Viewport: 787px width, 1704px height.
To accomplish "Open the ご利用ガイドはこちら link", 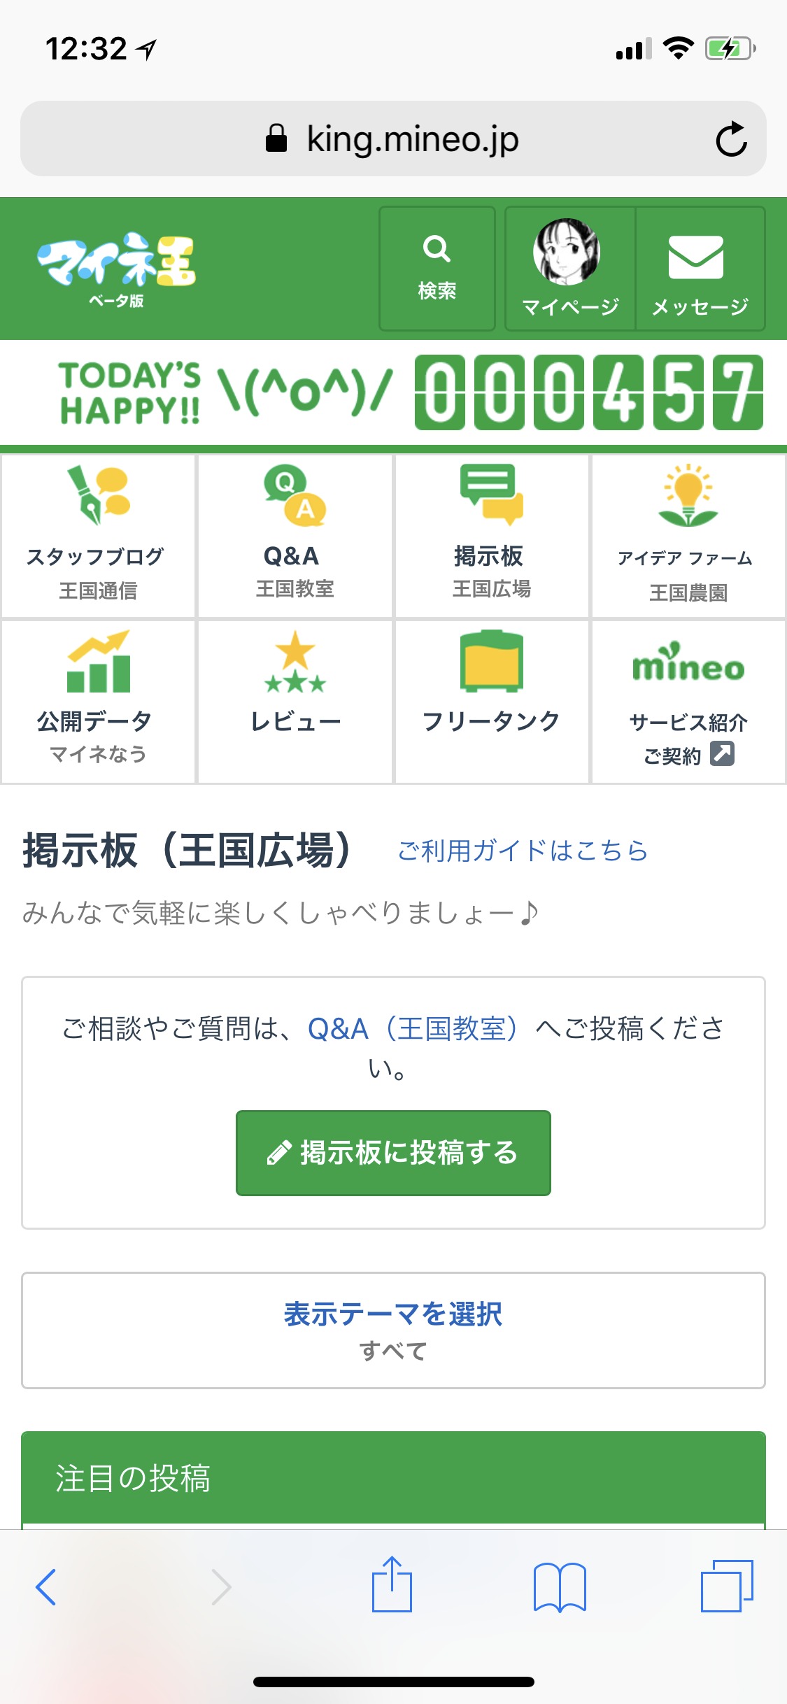I will (523, 851).
